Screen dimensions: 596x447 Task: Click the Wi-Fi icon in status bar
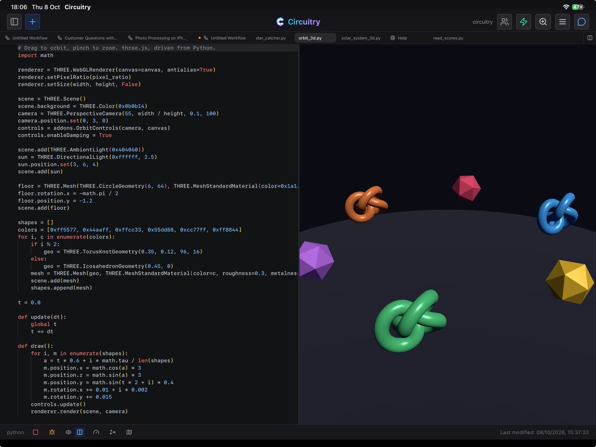point(566,7)
